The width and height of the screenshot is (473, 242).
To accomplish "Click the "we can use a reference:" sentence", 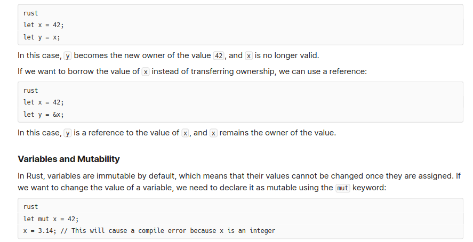I will (x=323, y=71).
